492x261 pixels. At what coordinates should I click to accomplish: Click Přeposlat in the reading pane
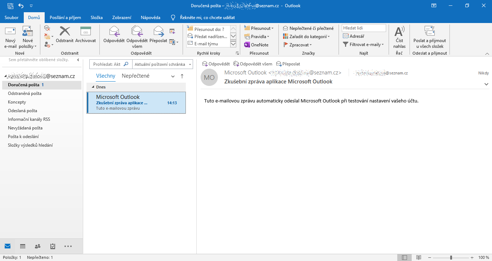tap(288, 64)
